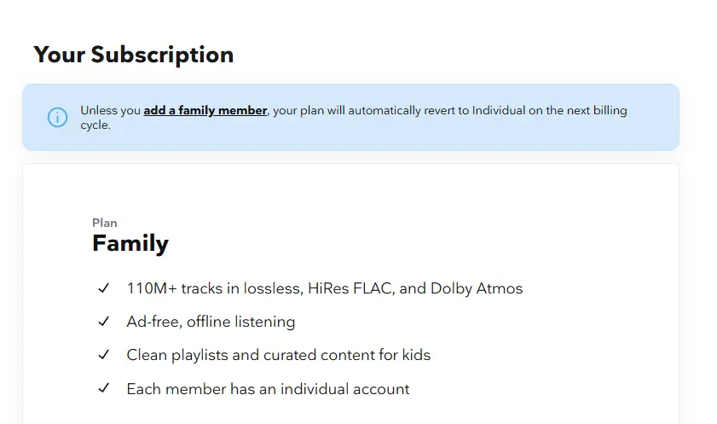717x424 pixels.
Task: Click the blue info circle icon
Action: pyautogui.click(x=58, y=118)
